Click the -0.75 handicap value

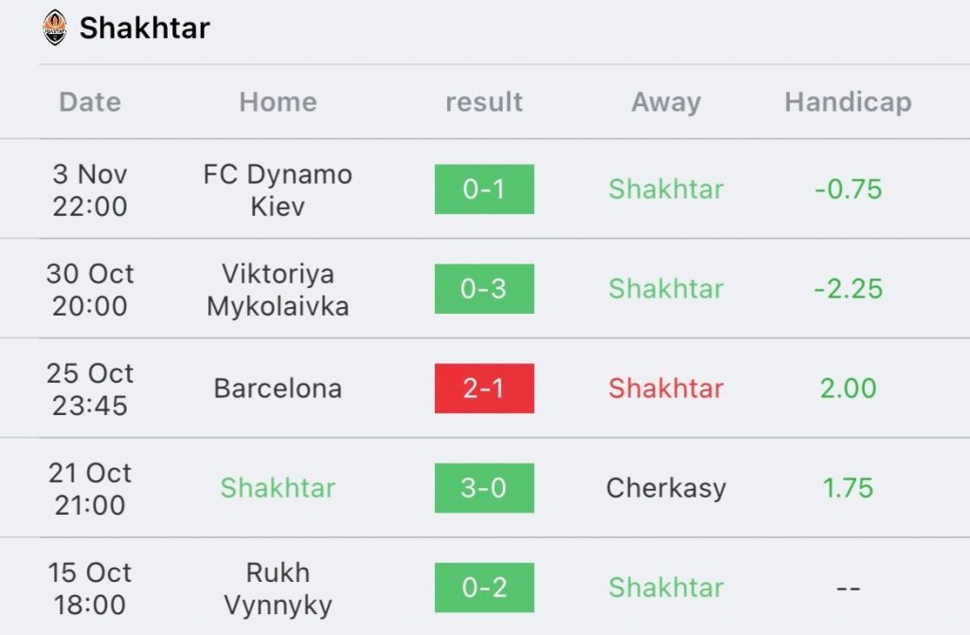[848, 190]
